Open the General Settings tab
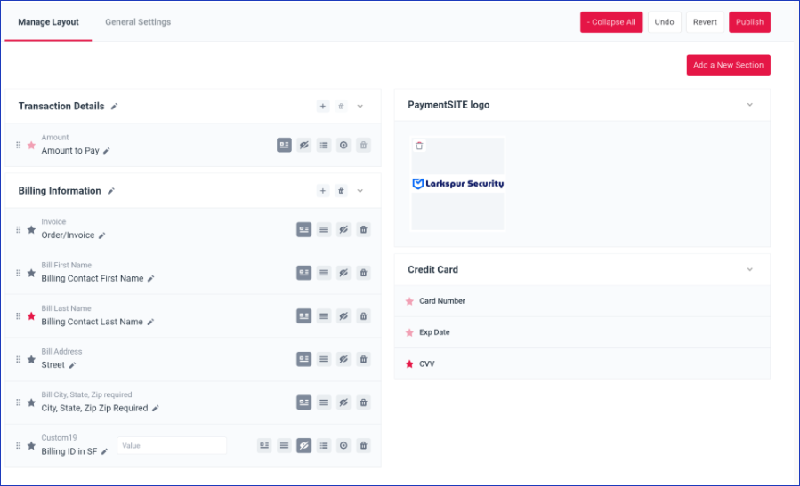This screenshot has width=800, height=486. [x=138, y=22]
